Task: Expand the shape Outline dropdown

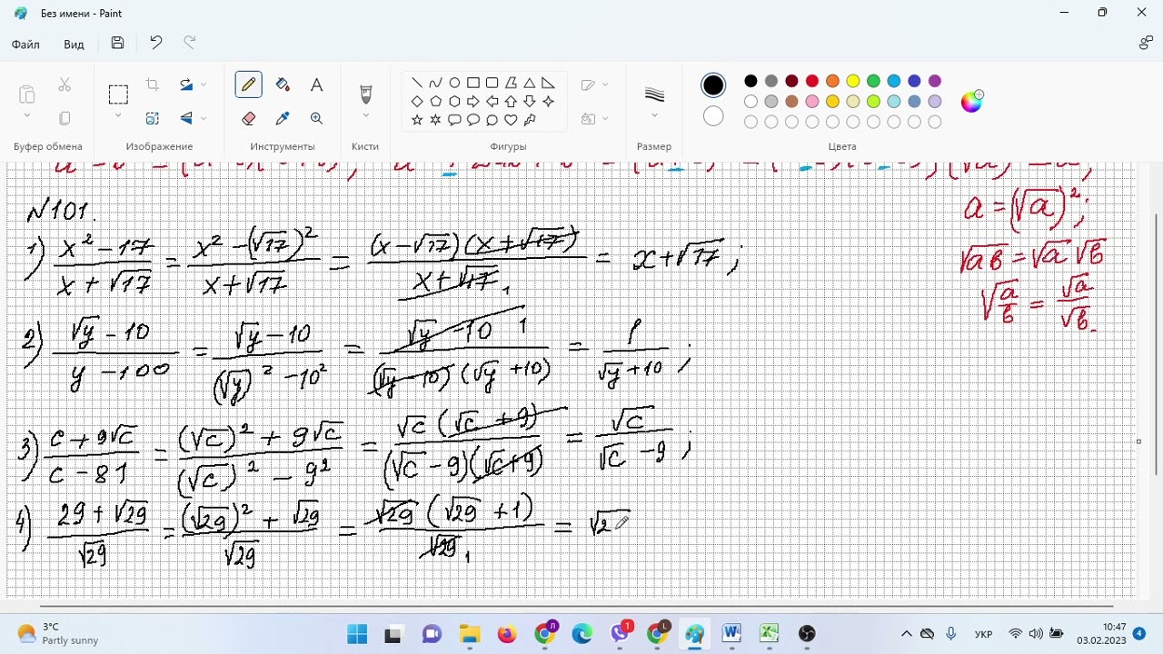Action: (605, 84)
